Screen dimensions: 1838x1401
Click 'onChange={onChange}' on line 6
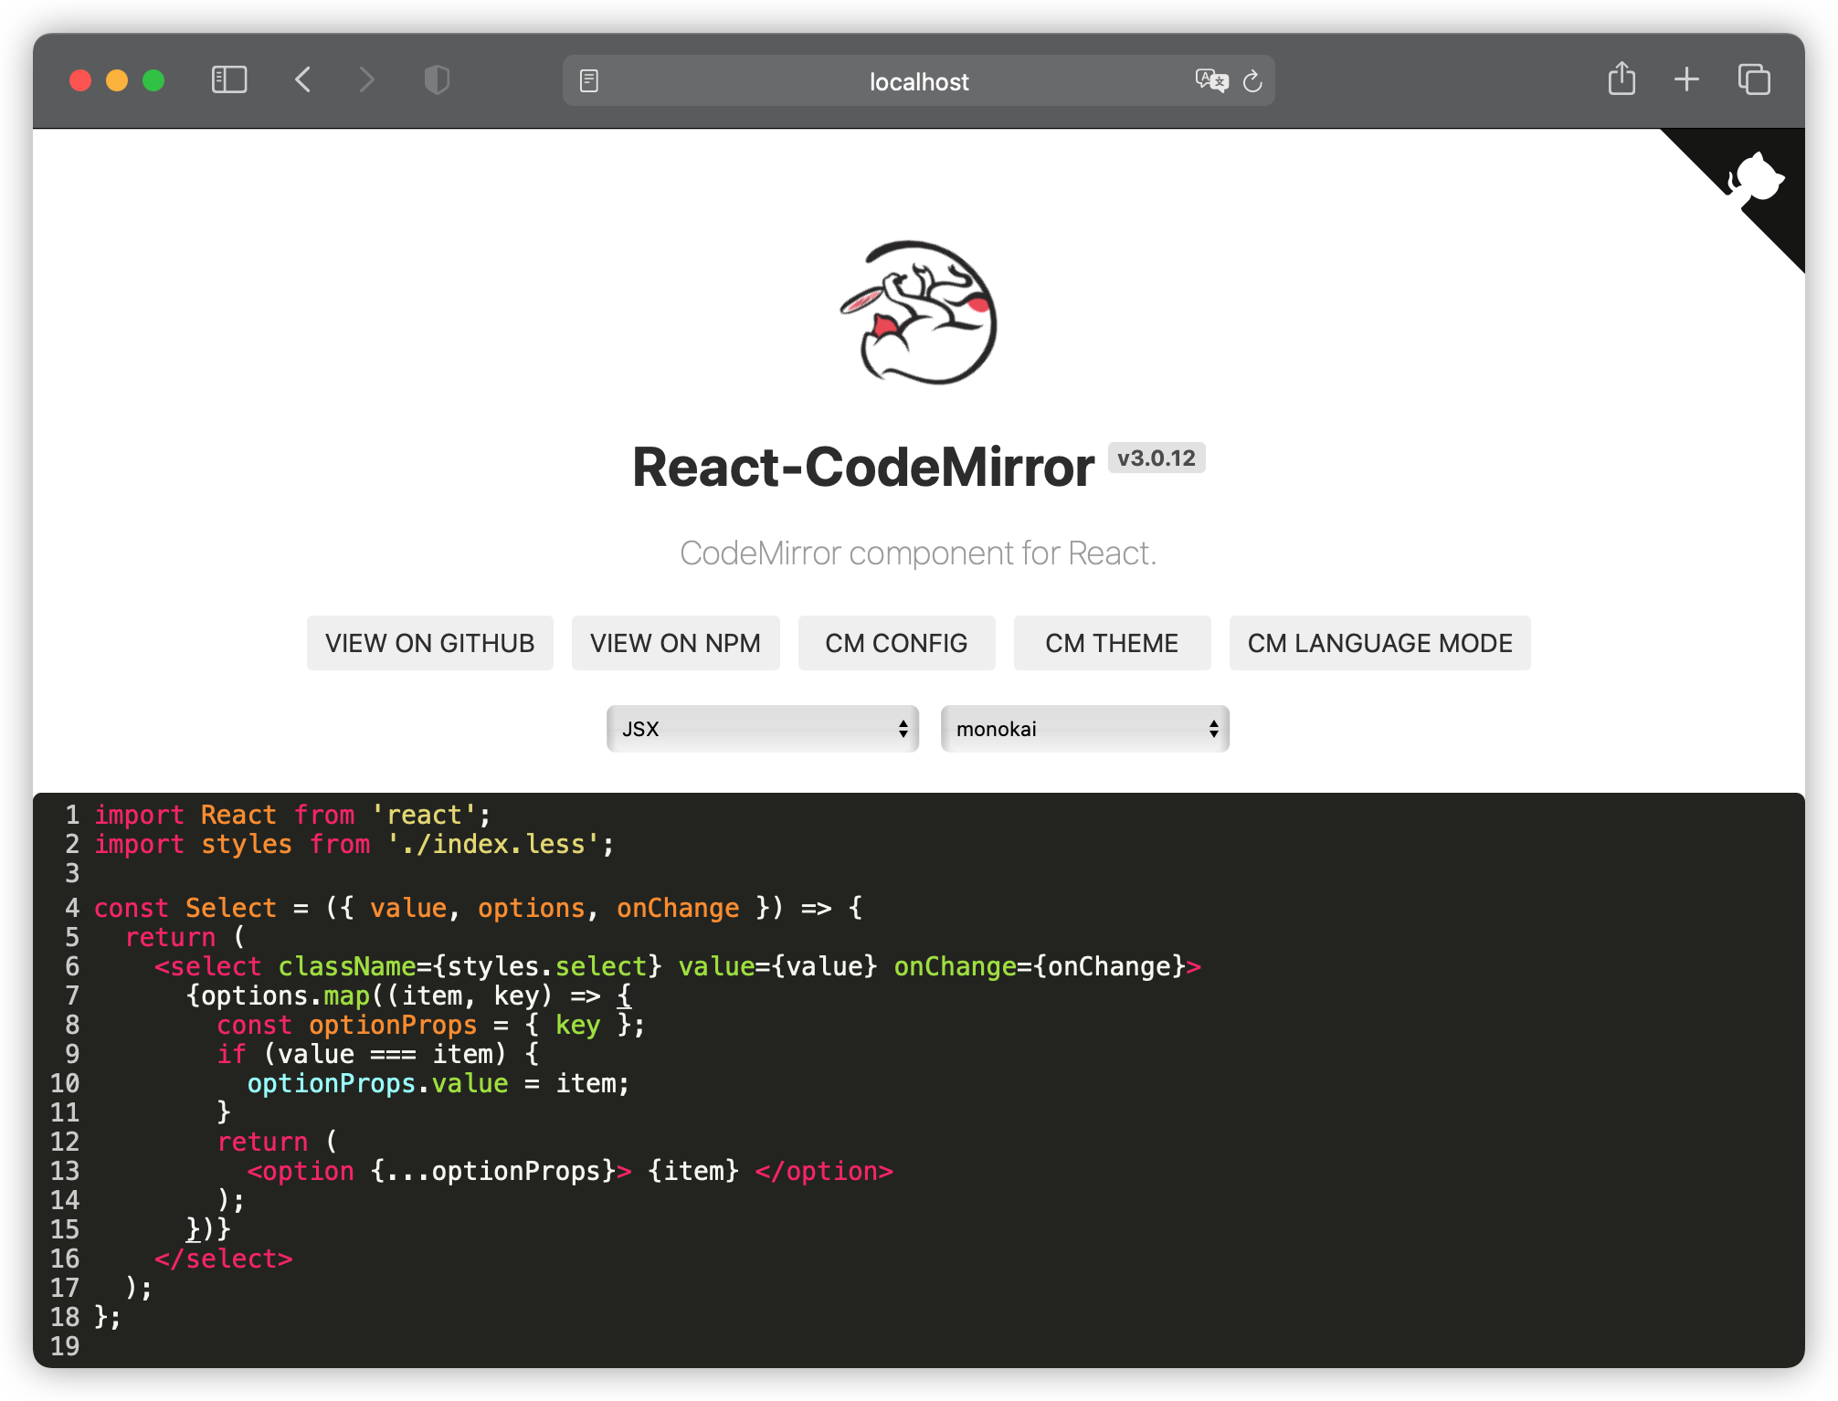point(1040,966)
